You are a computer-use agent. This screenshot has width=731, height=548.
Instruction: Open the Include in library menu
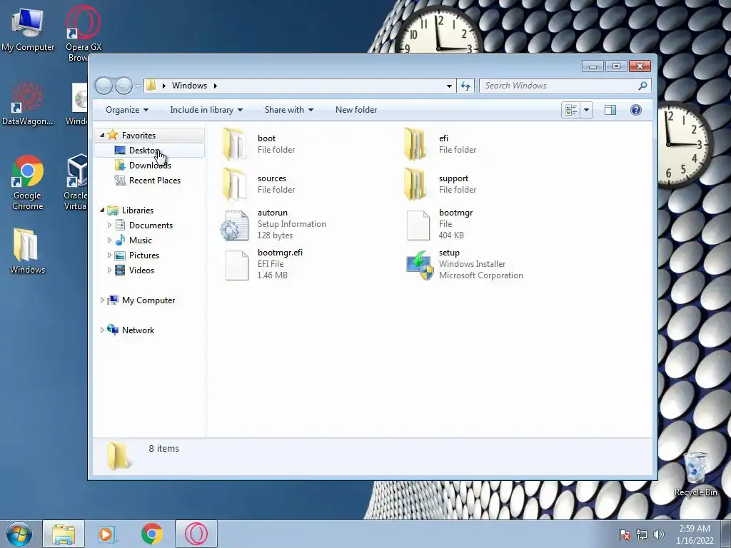pyautogui.click(x=206, y=110)
